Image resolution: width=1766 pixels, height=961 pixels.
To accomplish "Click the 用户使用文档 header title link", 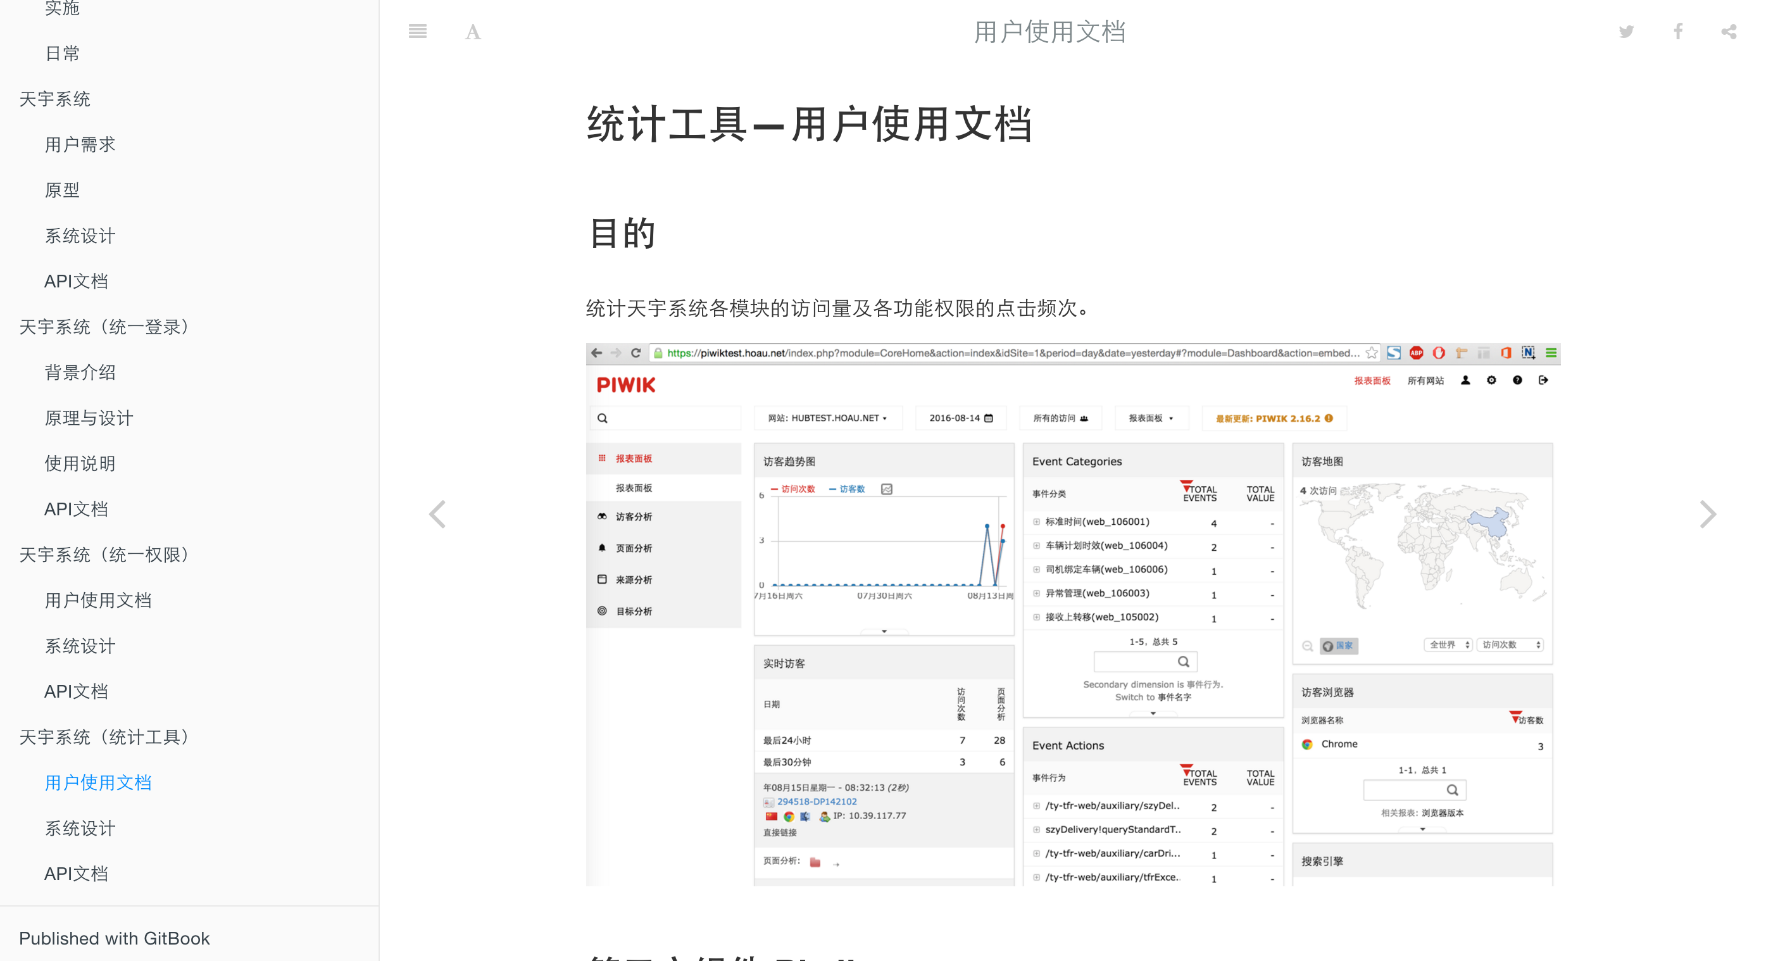I will click(1049, 32).
